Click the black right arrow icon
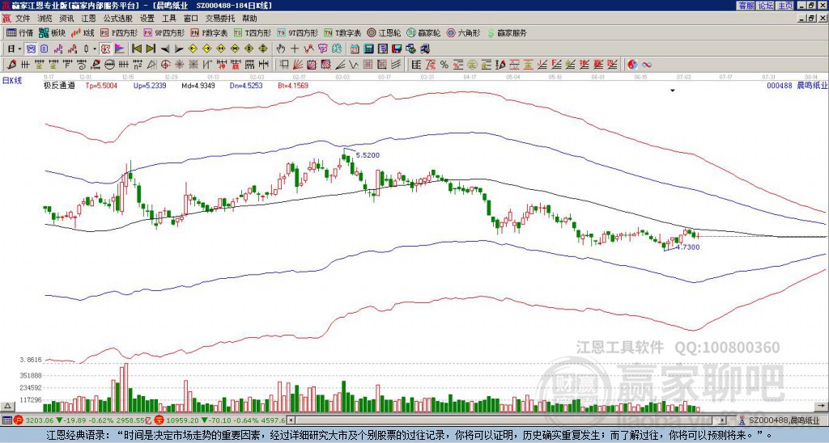The width and height of the screenshot is (829, 443). [179, 49]
